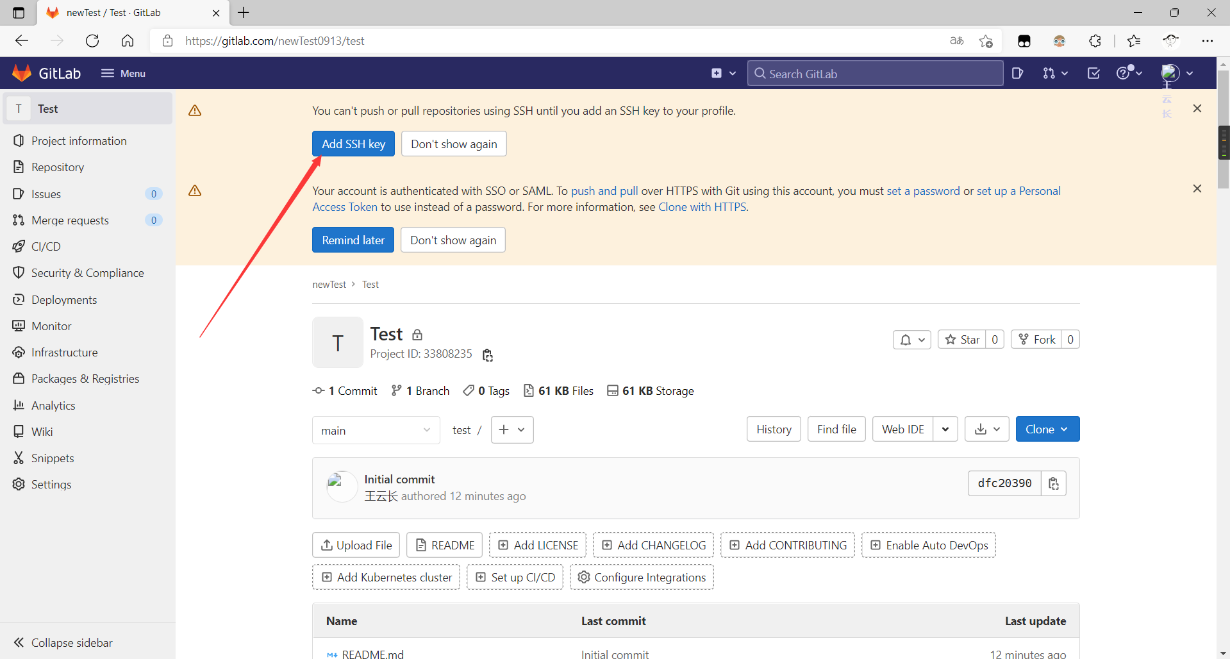Open the Initial commit title link
Image resolution: width=1230 pixels, height=659 pixels.
(399, 479)
